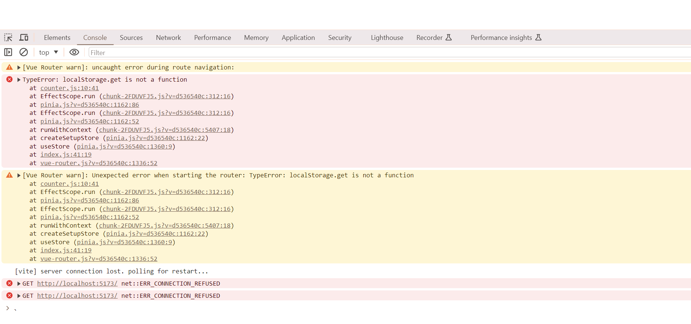The height and width of the screenshot is (324, 691).
Task: Open counter.js:10:41 link in the TypeError stack
Action: pos(69,88)
